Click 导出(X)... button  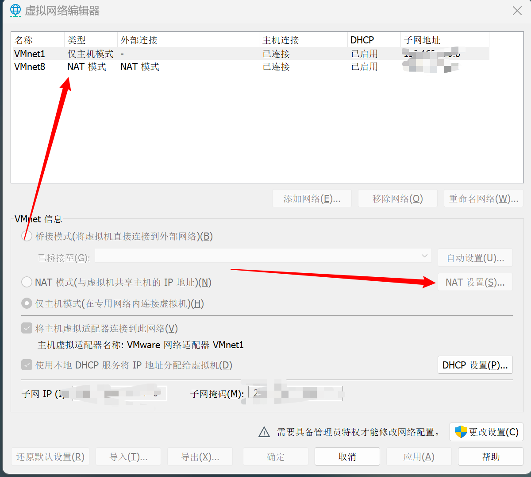pyautogui.click(x=200, y=457)
